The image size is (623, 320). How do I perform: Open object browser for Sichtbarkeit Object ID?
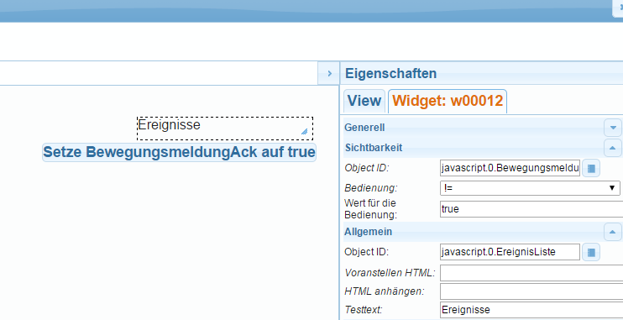591,168
